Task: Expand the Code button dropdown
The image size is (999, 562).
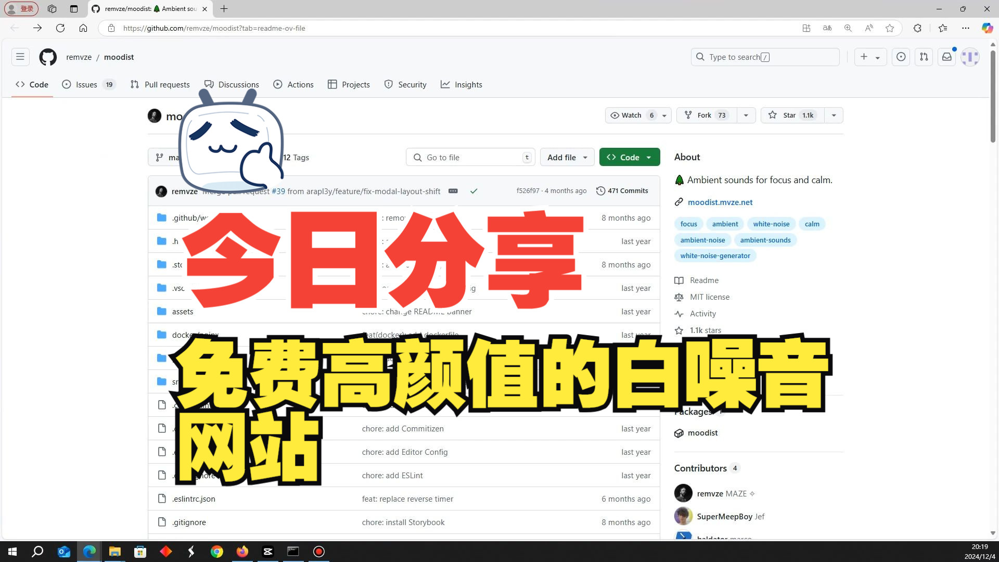Action: click(648, 157)
